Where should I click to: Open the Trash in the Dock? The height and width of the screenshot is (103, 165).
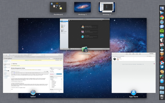click(162, 97)
